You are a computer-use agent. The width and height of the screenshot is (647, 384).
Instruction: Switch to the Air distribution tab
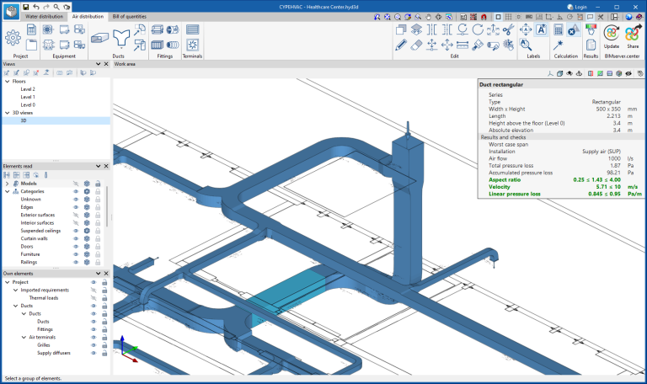point(88,17)
